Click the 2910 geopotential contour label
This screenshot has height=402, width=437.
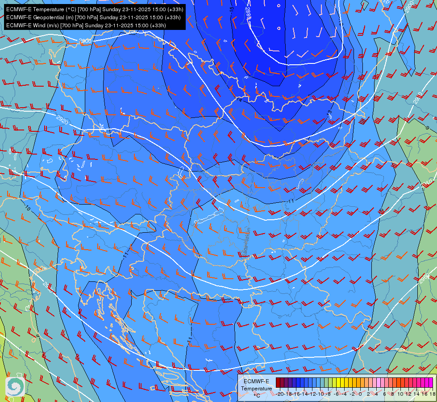pos(418,98)
